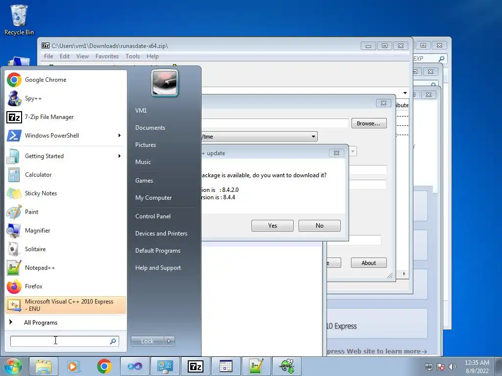Open the Control Panel taskbar icon
This screenshot has width=502, height=376.
tap(165, 366)
